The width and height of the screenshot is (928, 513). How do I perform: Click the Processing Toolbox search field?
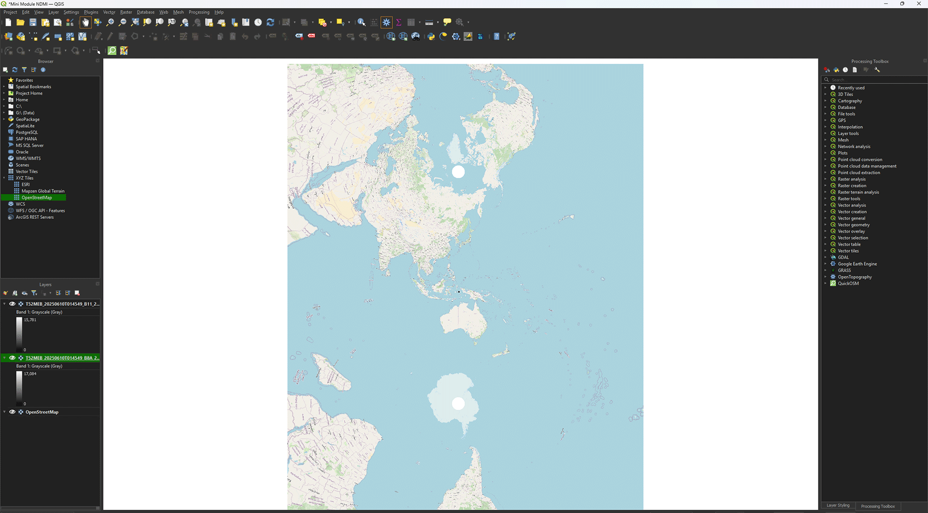[x=875, y=80]
